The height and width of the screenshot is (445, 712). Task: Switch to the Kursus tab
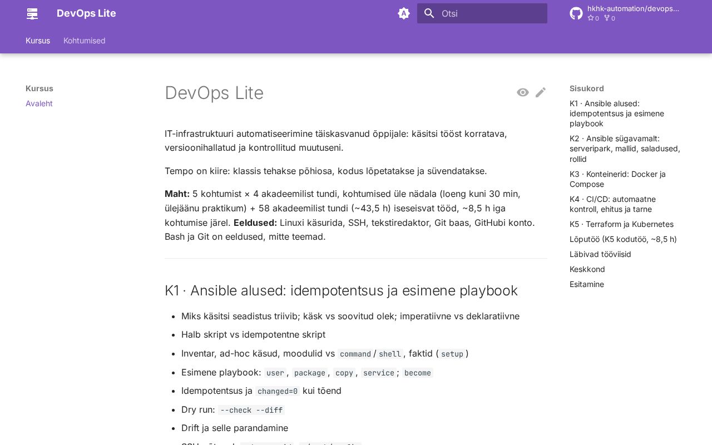coord(38,41)
